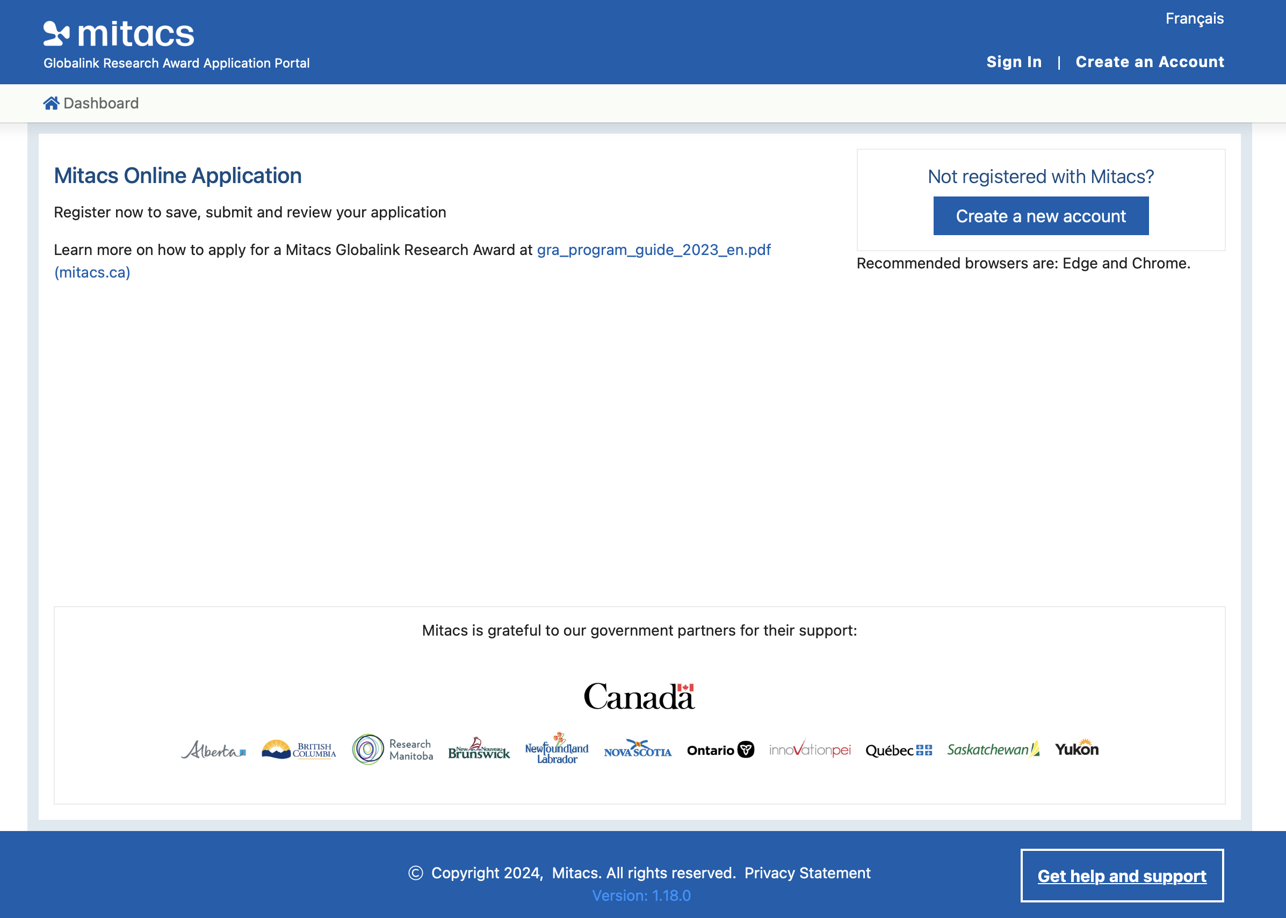The height and width of the screenshot is (918, 1286).
Task: Click Get help and support button
Action: click(x=1122, y=876)
